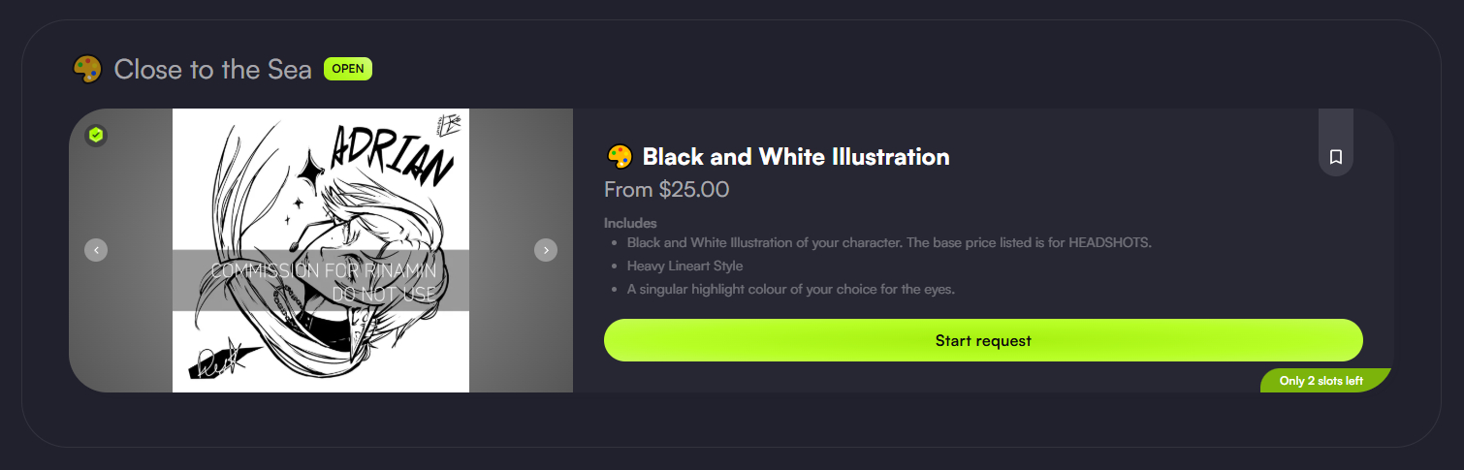The height and width of the screenshot is (470, 1464).
Task: Click the green verified hexagon badge
Action: (x=95, y=136)
